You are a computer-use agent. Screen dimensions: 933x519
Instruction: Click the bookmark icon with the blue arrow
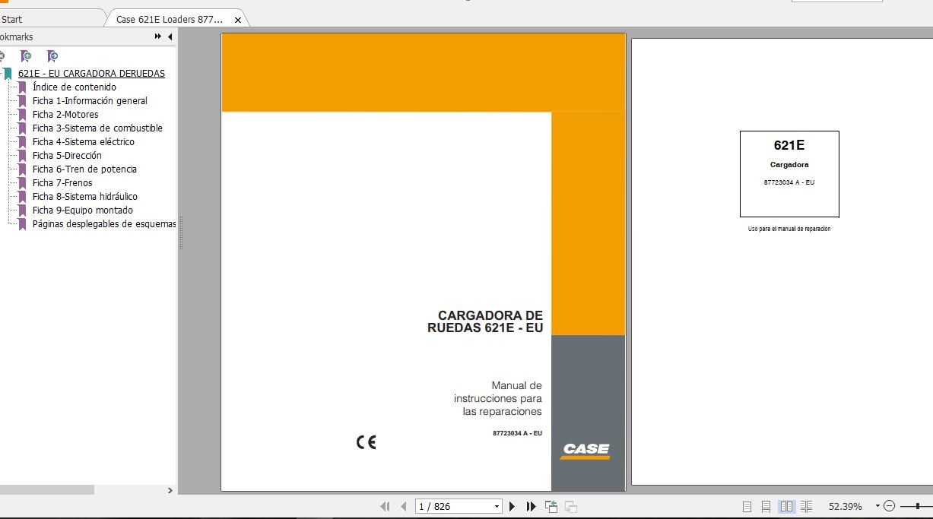pos(52,56)
